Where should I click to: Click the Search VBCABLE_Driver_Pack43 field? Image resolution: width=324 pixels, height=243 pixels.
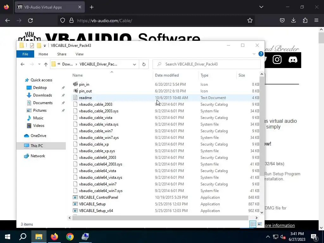point(207,64)
